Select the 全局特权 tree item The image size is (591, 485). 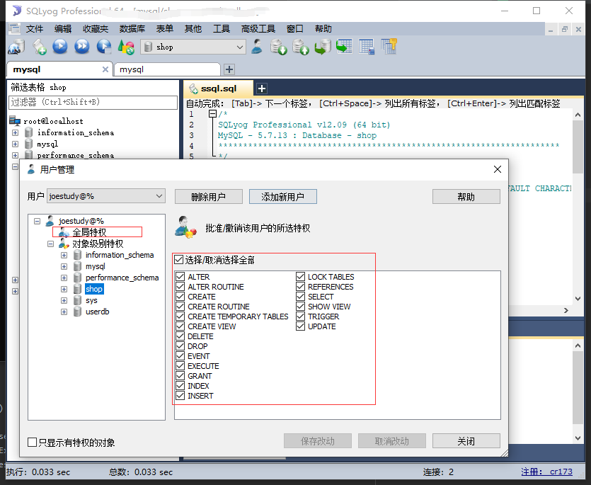[89, 232]
